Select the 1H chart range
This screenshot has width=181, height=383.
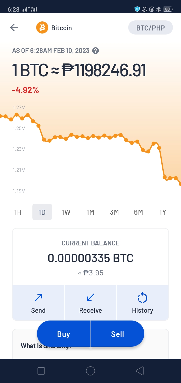18,212
